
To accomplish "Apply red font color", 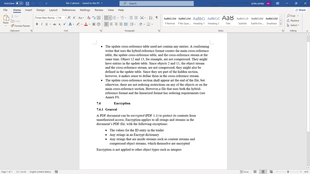I will coord(86,24).
